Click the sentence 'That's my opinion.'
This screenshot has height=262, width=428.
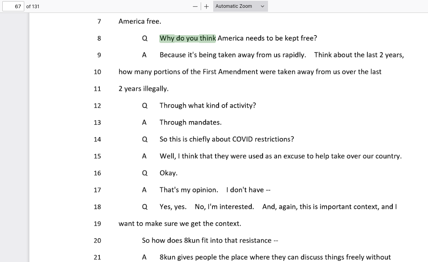tap(189, 190)
